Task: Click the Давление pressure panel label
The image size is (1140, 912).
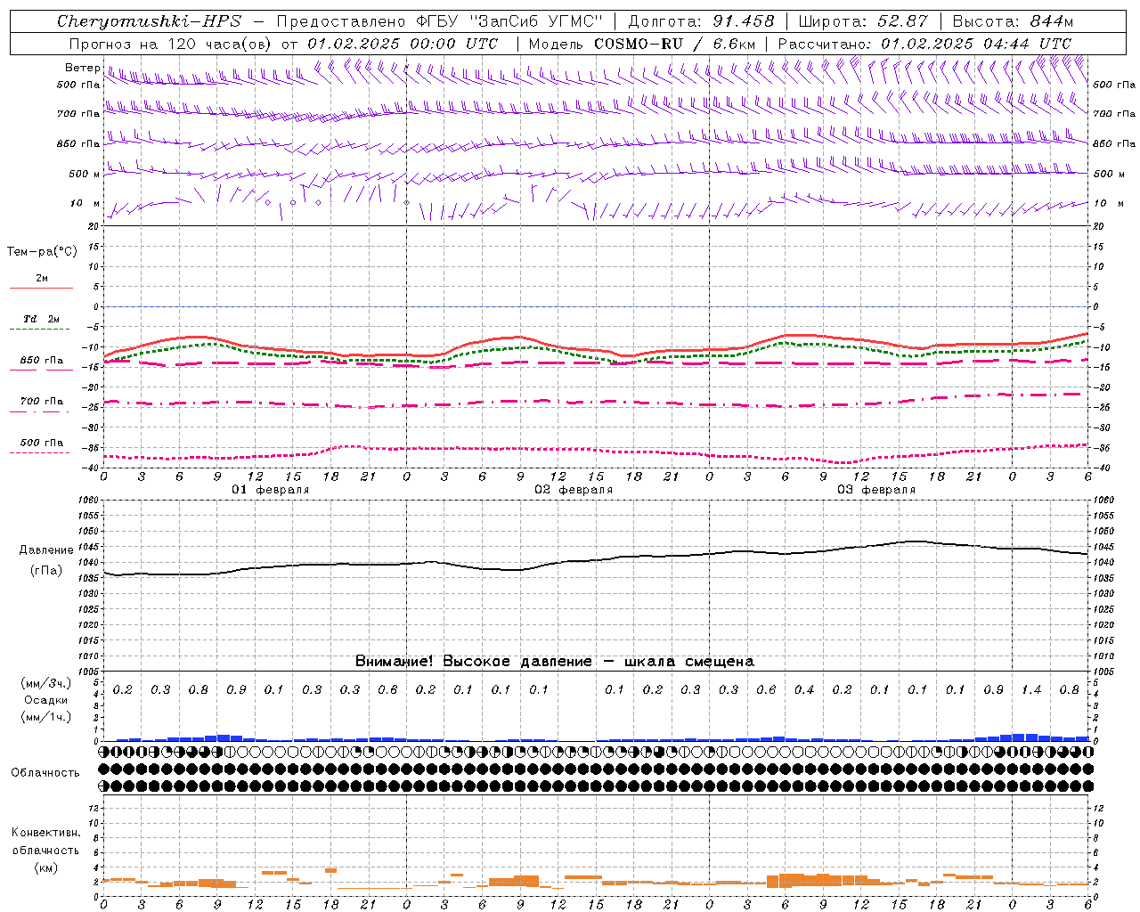Action: click(46, 550)
